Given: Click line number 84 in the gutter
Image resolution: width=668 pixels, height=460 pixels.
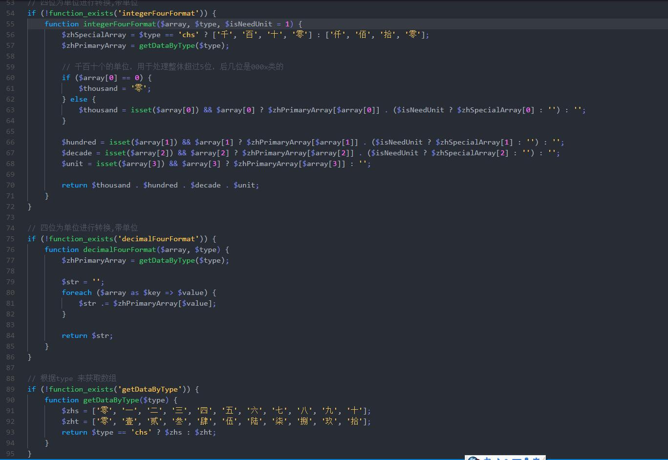Looking at the screenshot, I should click(x=10, y=335).
